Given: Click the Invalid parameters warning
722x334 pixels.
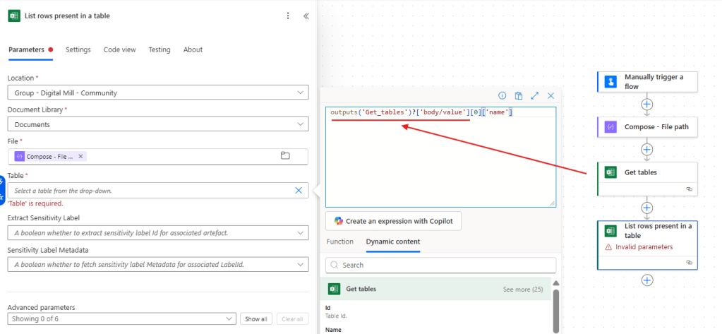Looking at the screenshot, I should pyautogui.click(x=639, y=247).
